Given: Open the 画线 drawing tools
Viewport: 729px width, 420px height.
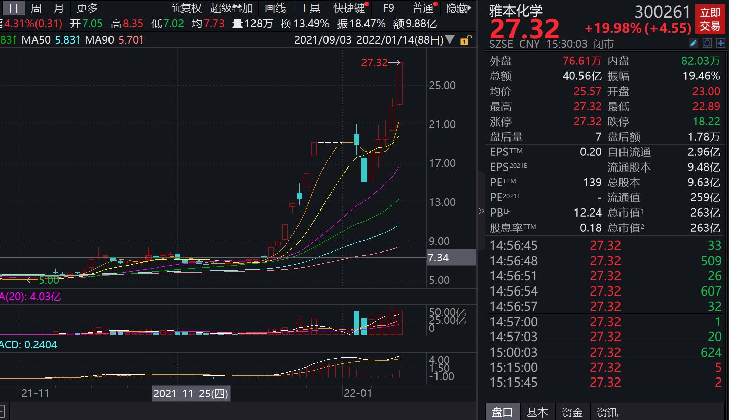Looking at the screenshot, I should pyautogui.click(x=275, y=8).
